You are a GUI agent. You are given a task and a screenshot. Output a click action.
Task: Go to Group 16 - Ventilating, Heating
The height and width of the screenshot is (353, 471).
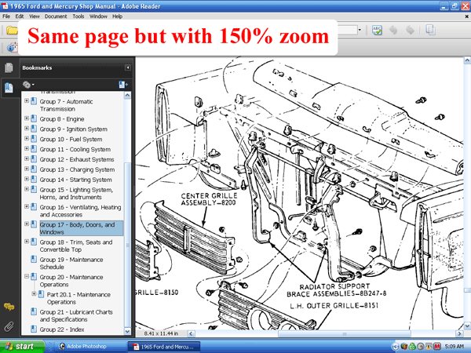[x=80, y=211]
